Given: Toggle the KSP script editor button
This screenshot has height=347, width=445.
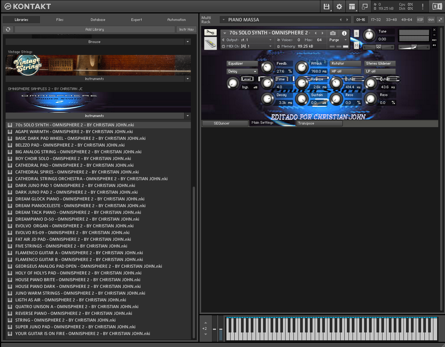Looking at the screenshot, I should (420, 19).
